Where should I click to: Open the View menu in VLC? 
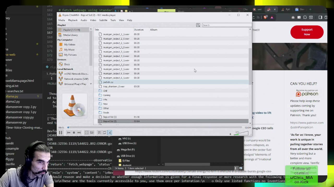pyautogui.click(x=121, y=20)
